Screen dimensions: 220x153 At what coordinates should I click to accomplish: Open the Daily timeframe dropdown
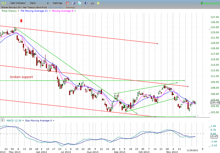[48, 3]
